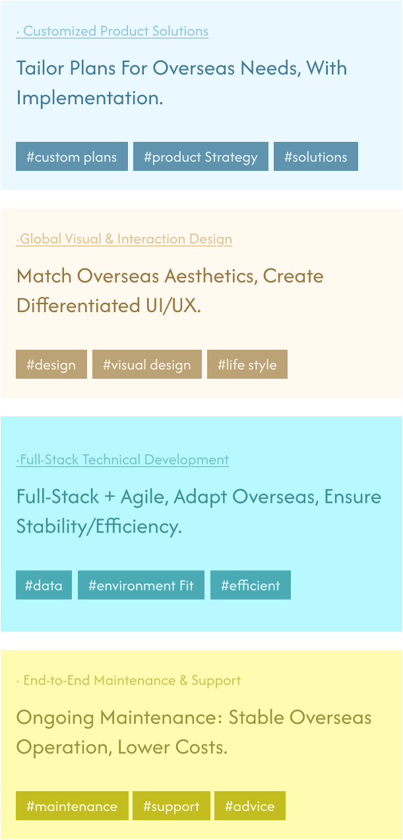Open the Customized Product Solutions link
The width and height of the screenshot is (403, 840).
(x=112, y=31)
